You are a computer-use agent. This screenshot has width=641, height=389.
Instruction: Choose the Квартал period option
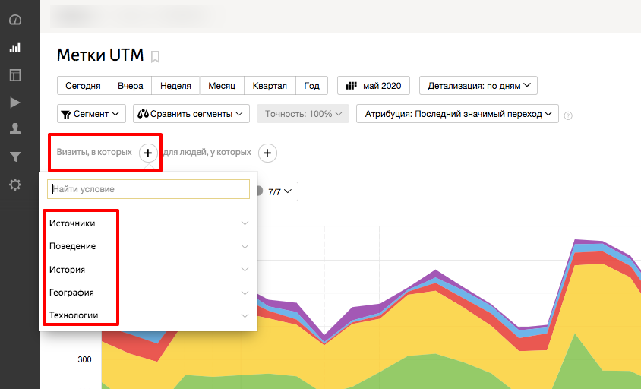270,86
